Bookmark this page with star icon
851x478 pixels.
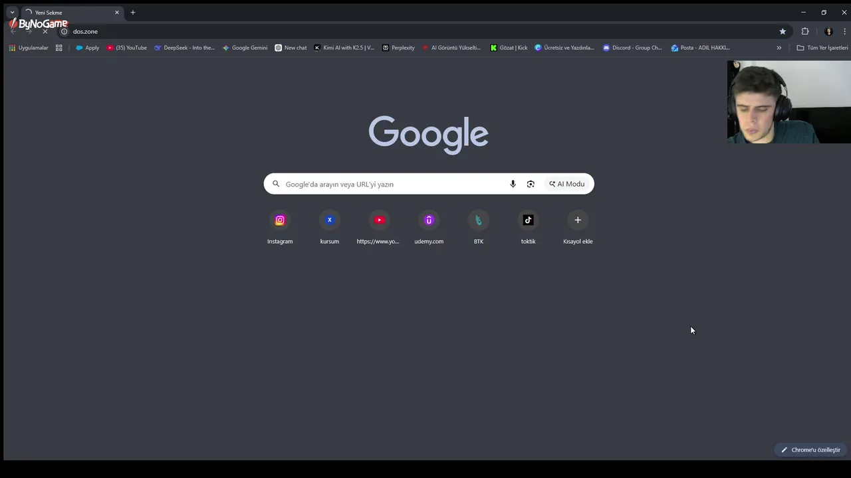[x=783, y=31]
